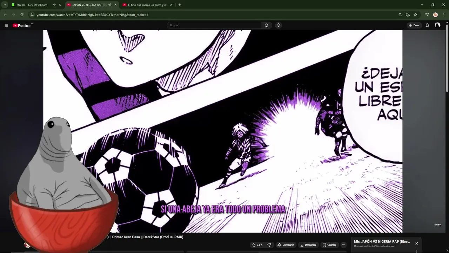Focus the Buscar search field
The image size is (449, 253).
pyautogui.click(x=214, y=25)
